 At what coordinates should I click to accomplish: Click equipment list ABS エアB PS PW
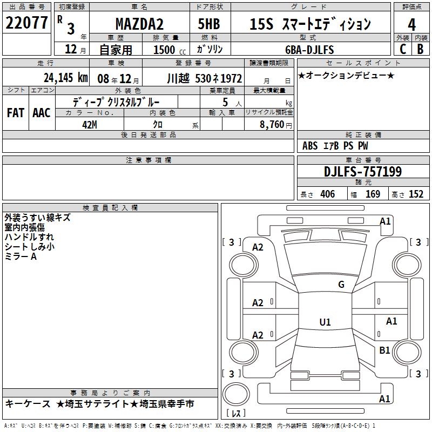point(335,146)
